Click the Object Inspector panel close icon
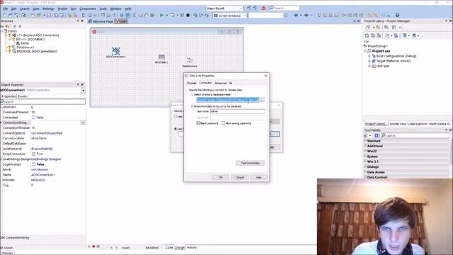 (82, 84)
